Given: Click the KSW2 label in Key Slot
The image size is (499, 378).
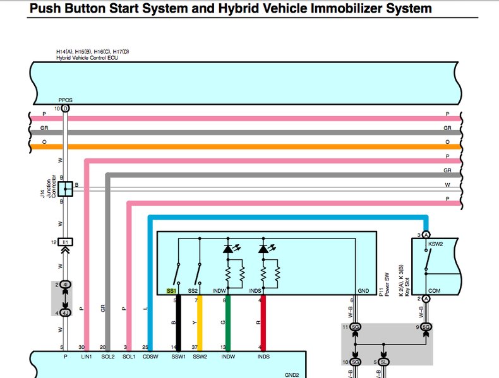Looking at the screenshot, I should (x=435, y=244).
